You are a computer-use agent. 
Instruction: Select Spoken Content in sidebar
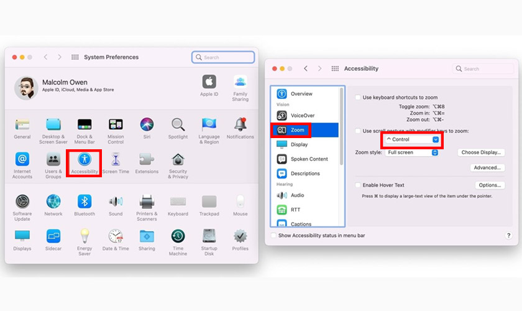(x=305, y=159)
